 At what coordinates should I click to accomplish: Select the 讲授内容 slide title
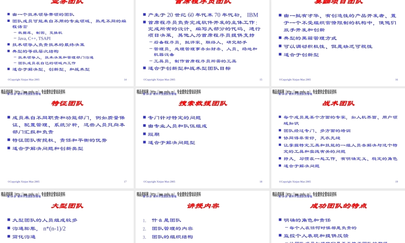click(x=203, y=206)
